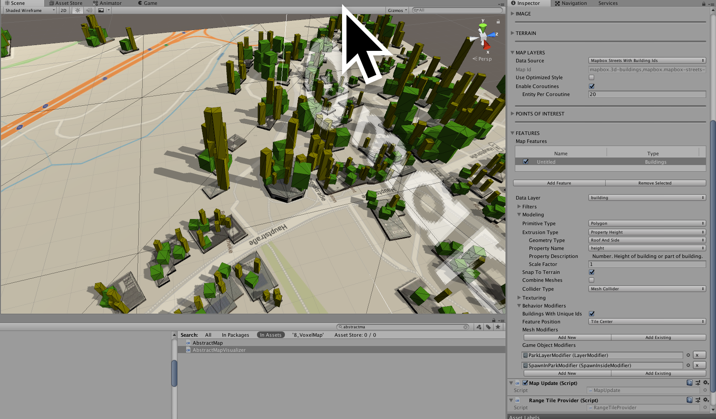The height and width of the screenshot is (419, 716).
Task: Enable the Use Optimized Style checkbox
Action: [x=591, y=77]
